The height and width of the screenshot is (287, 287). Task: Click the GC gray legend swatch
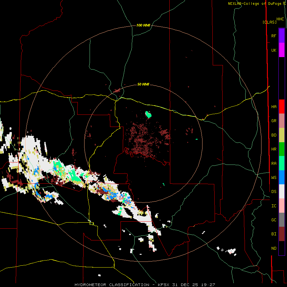[282, 220]
